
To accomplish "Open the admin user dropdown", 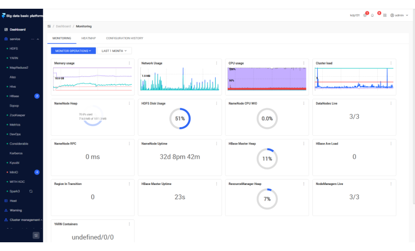I will click(399, 15).
